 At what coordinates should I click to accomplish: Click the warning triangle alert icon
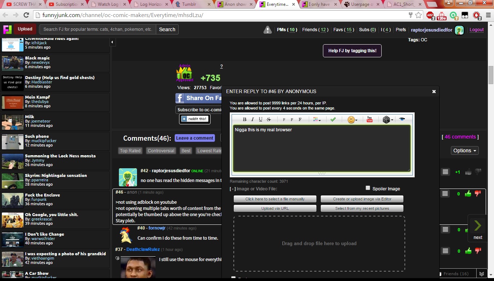click(267, 30)
